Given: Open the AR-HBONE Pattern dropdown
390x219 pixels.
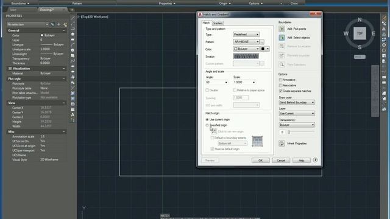Looking at the screenshot, I should 246,42.
